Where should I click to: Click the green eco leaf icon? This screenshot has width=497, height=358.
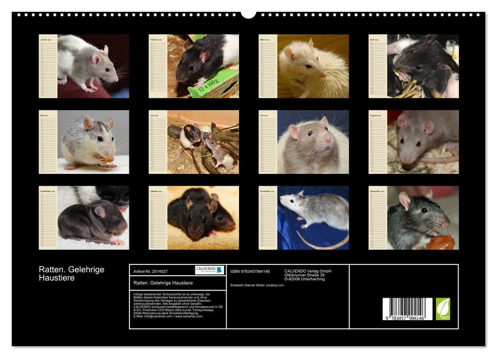443,309
